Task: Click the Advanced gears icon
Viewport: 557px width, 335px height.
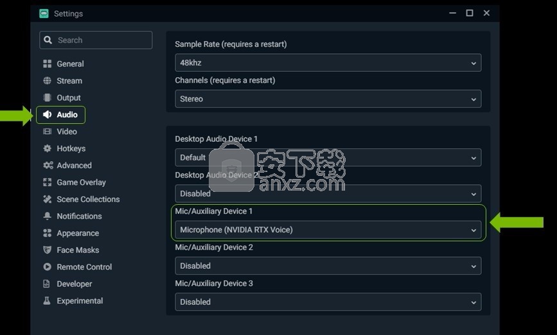Action: pyautogui.click(x=48, y=166)
